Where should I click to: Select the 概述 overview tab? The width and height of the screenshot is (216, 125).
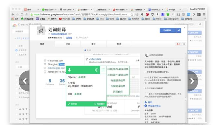pyautogui.click(x=42, y=44)
